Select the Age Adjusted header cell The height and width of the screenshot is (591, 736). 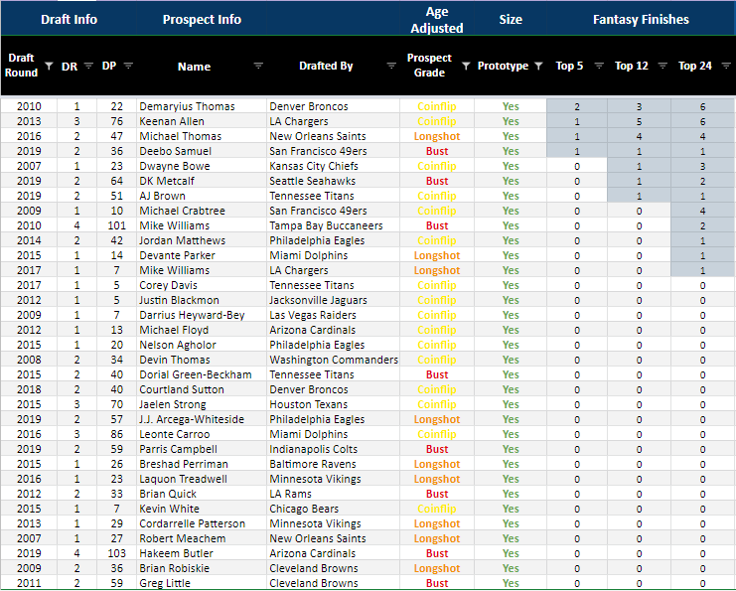tap(437, 19)
